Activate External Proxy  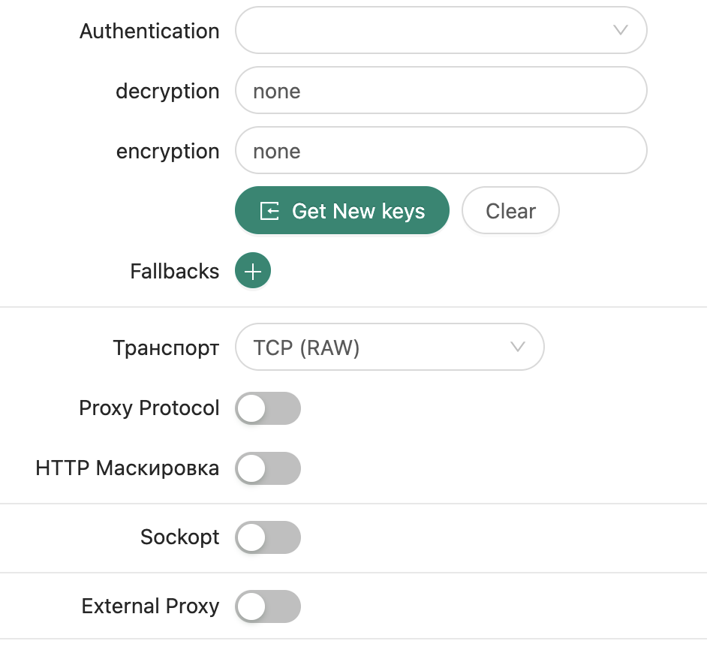coord(268,606)
